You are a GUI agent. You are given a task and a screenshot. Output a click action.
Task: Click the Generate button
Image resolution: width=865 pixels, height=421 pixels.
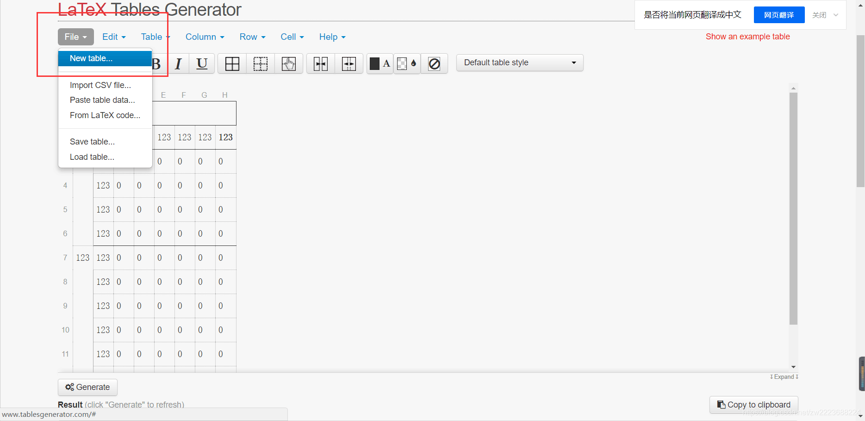click(87, 387)
